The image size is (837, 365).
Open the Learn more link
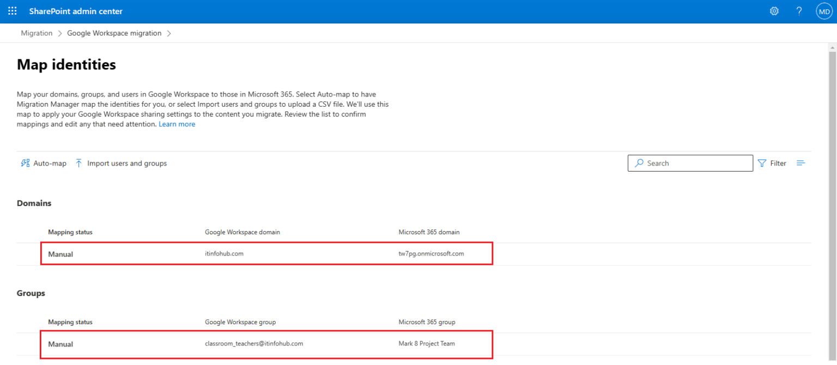177,124
